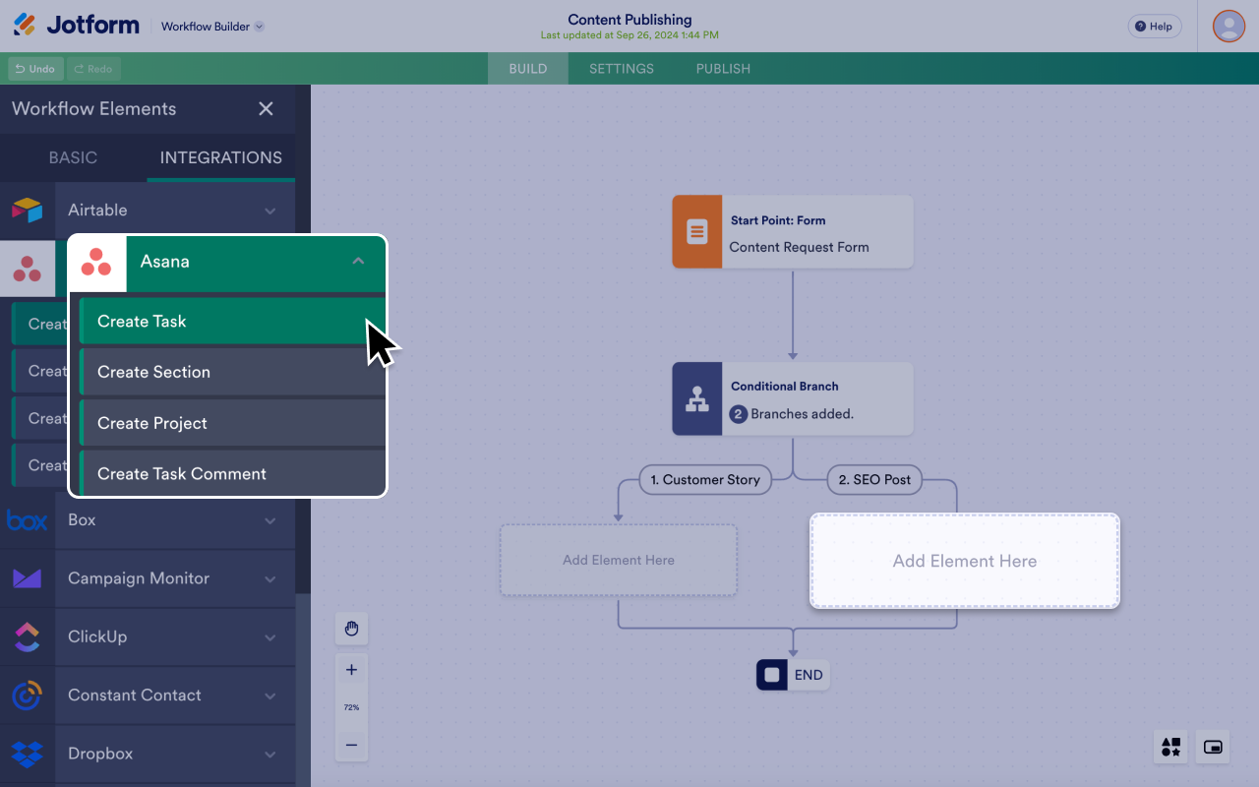
Task: Toggle the minimap view icon
Action: (x=1213, y=748)
